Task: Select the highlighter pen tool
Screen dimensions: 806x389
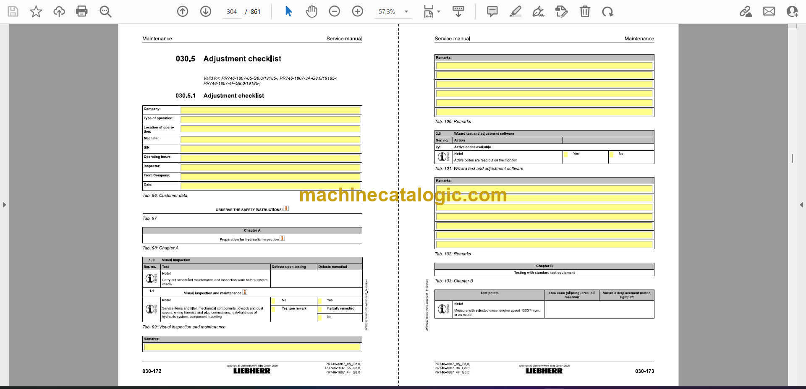Action: point(516,11)
